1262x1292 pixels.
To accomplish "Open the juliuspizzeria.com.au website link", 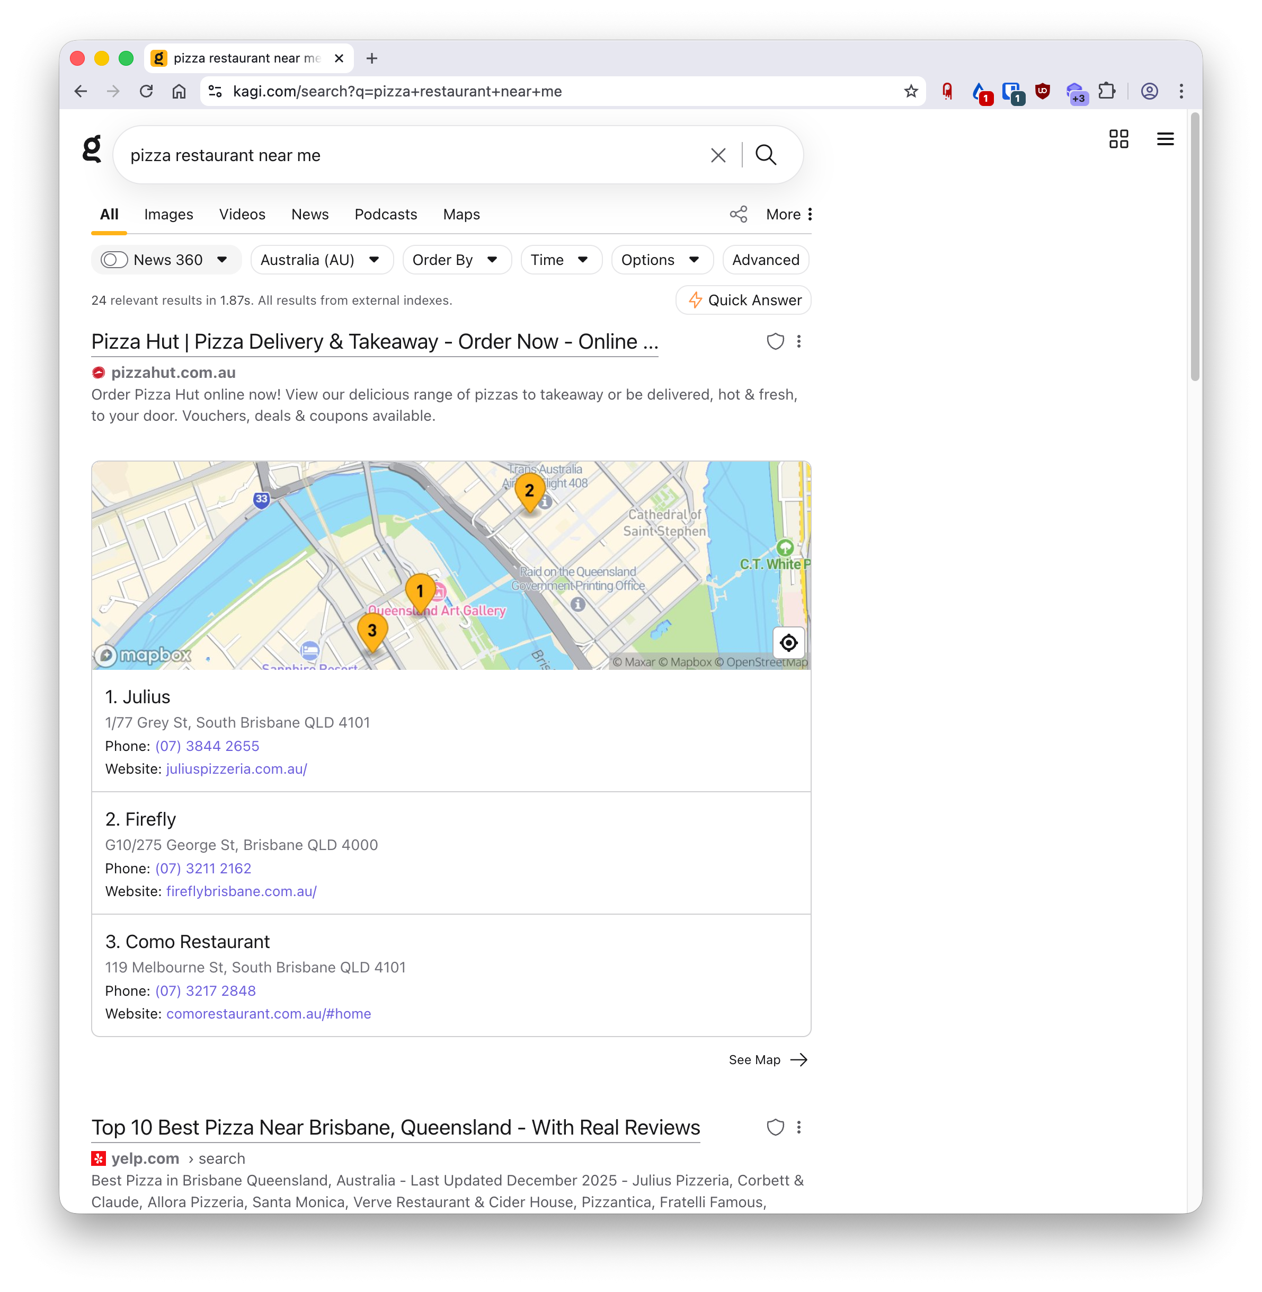I will coord(236,769).
